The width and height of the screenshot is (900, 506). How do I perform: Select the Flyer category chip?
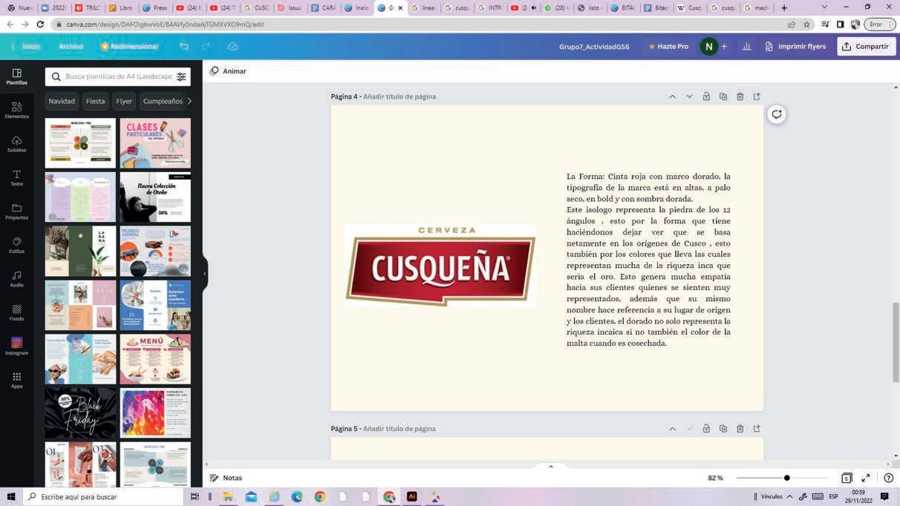(124, 101)
